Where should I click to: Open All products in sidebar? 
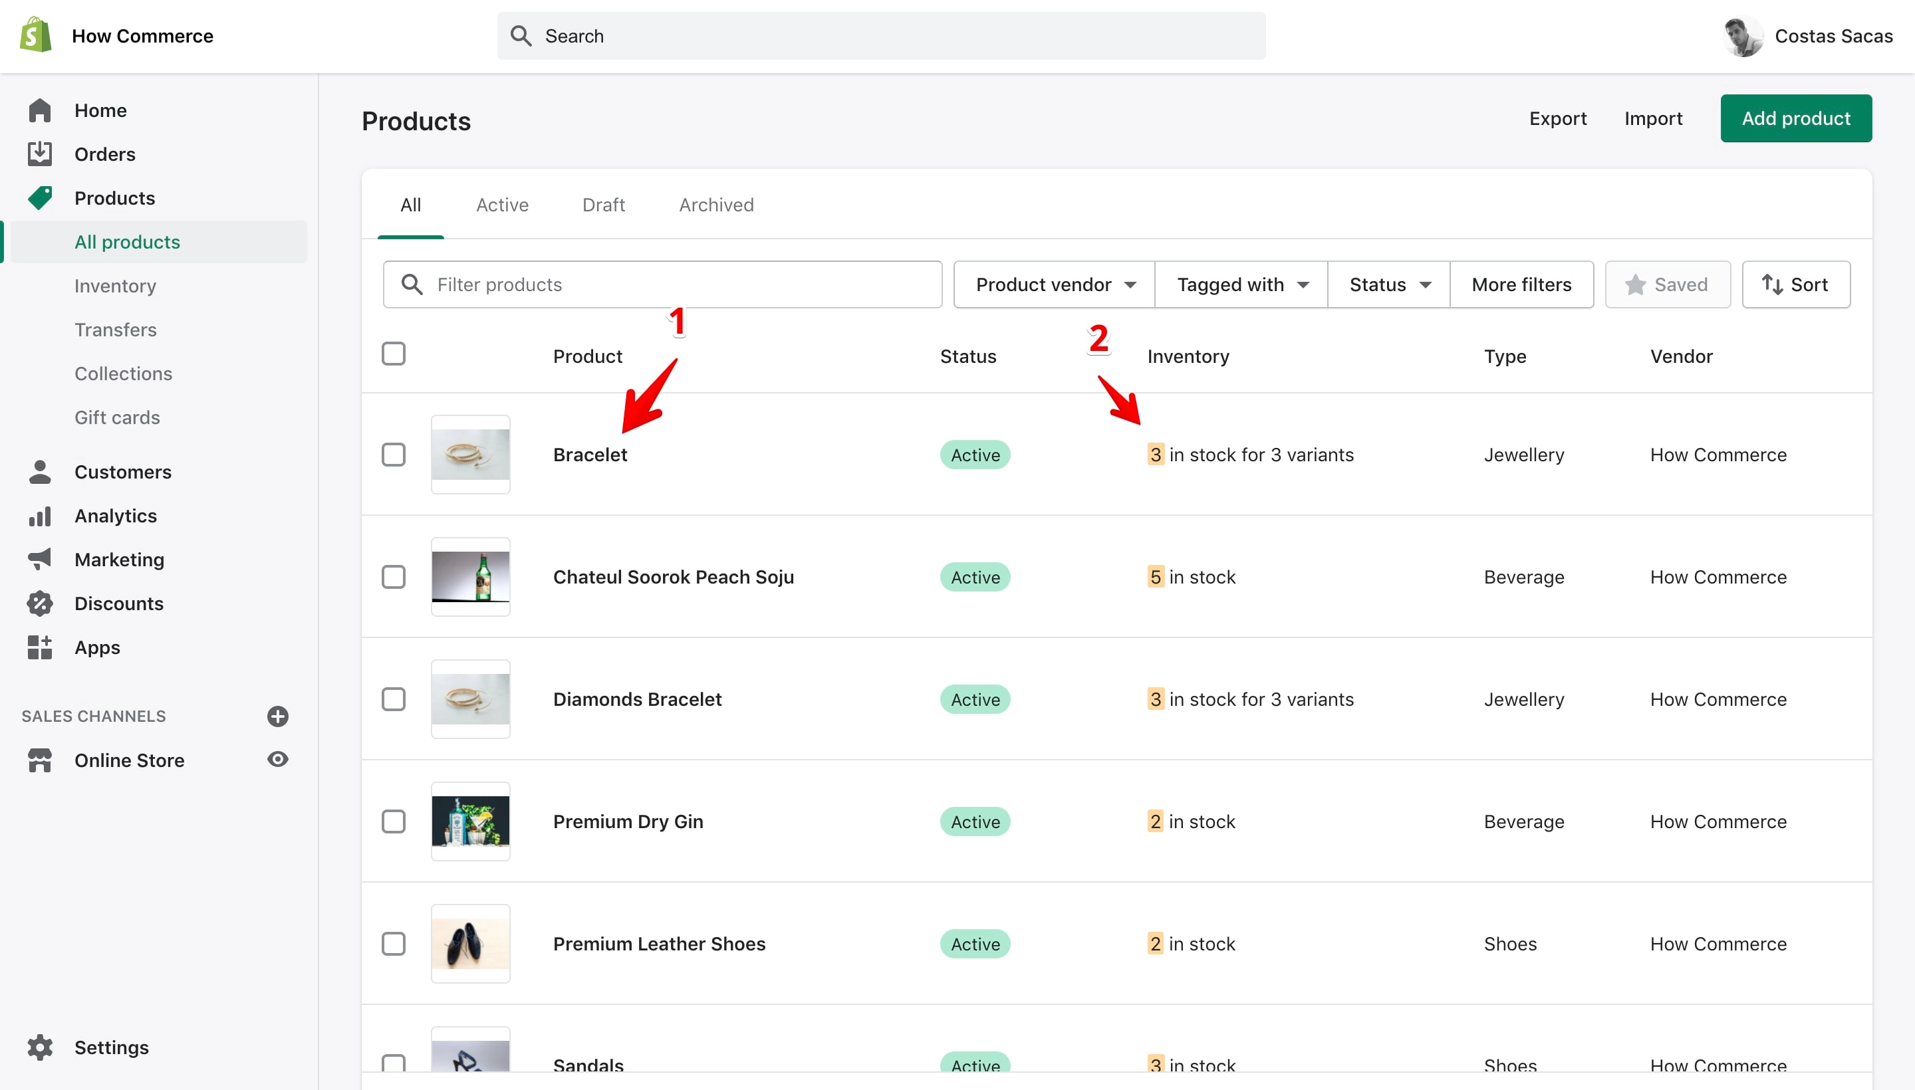pos(159,242)
